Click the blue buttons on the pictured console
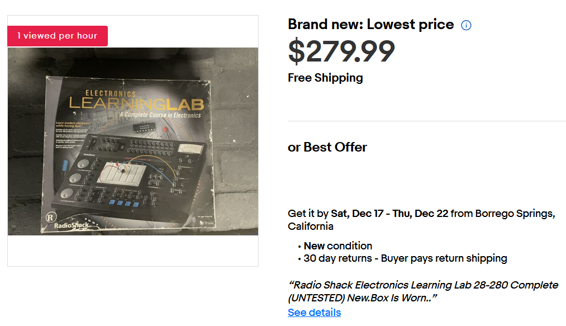Image resolution: width=566 pixels, height=326 pixels. (124, 204)
